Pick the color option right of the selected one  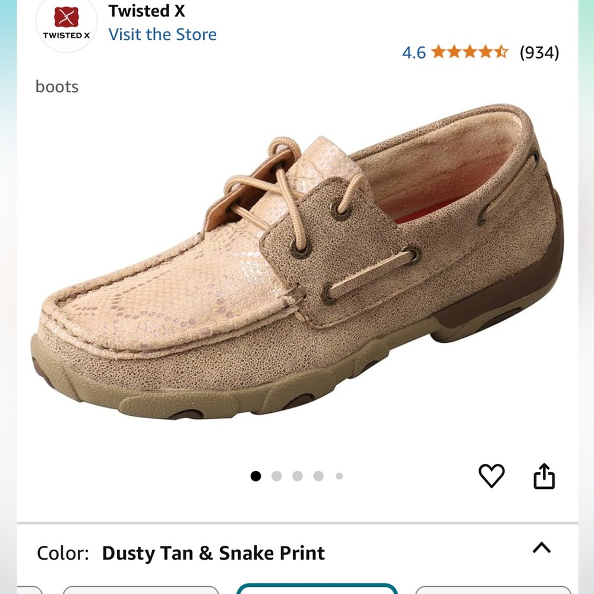[493, 590]
